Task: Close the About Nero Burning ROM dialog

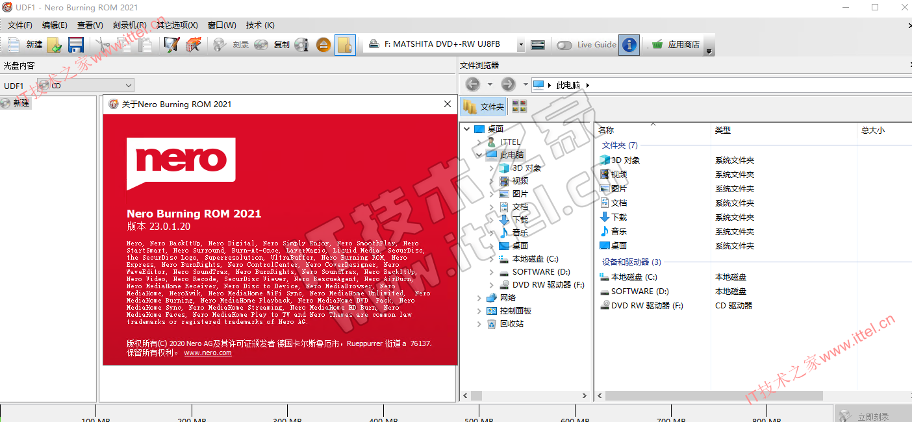Action: click(x=448, y=104)
